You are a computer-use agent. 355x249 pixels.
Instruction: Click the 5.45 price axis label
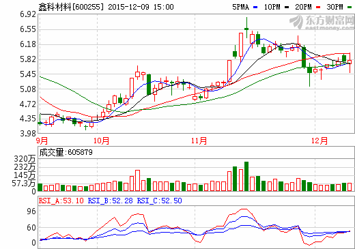[28, 74]
